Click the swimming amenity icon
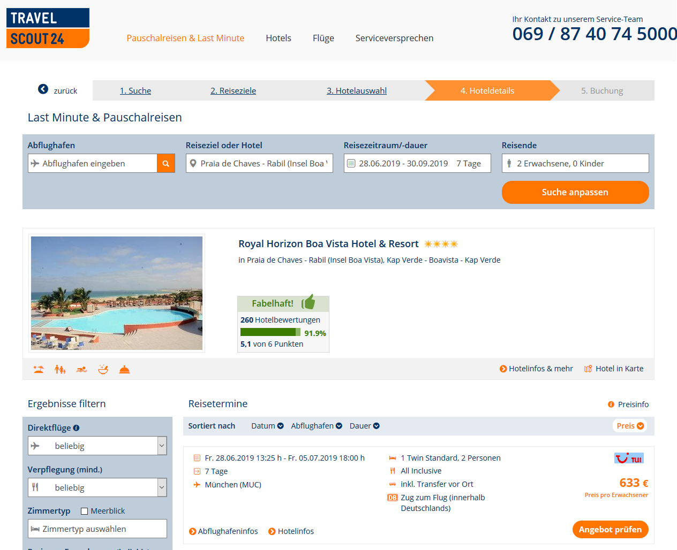Screen dimensions: 677x550 81,369
